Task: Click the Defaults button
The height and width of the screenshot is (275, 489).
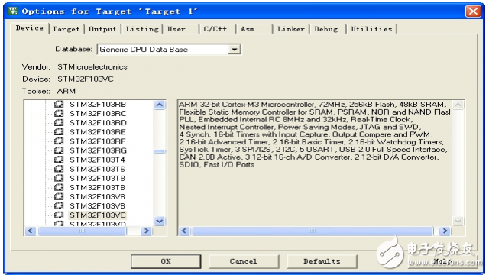Action: point(322,261)
